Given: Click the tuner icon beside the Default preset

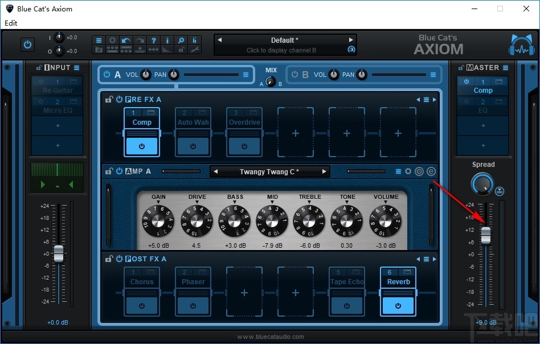Looking at the screenshot, I should (351, 49).
